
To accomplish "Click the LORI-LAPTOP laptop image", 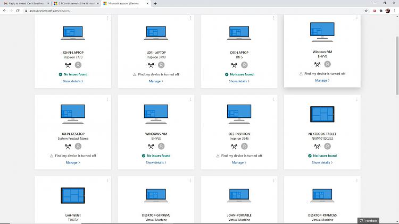I will [156, 33].
